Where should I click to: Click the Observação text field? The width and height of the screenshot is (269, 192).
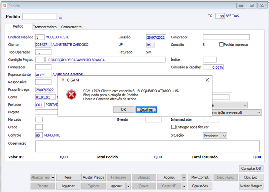[147, 146]
